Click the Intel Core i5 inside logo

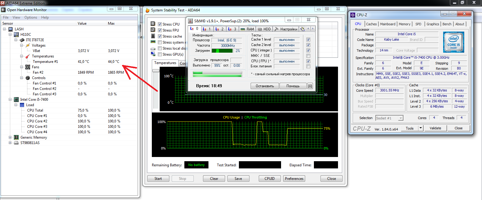click(454, 42)
